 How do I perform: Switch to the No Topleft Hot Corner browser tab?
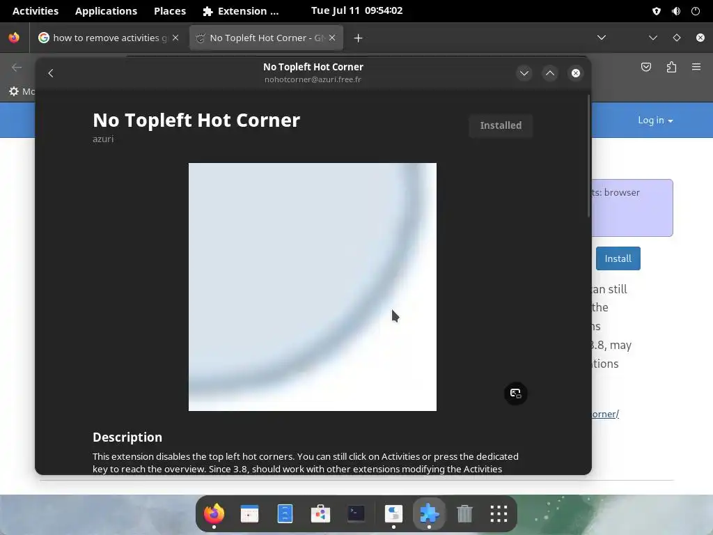pos(266,38)
